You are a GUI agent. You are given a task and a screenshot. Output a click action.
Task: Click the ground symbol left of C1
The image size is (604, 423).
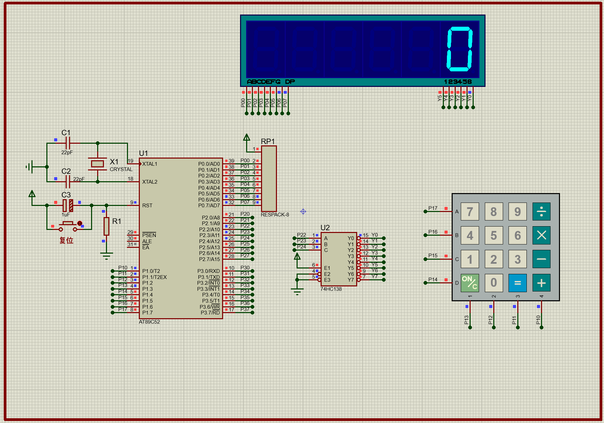click(x=29, y=167)
